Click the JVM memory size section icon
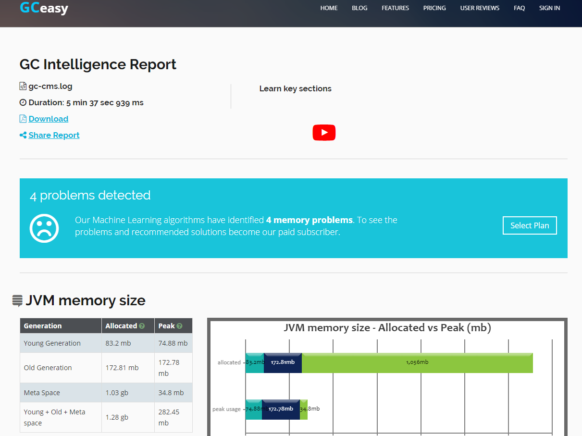This screenshot has width=582, height=436. (x=17, y=301)
